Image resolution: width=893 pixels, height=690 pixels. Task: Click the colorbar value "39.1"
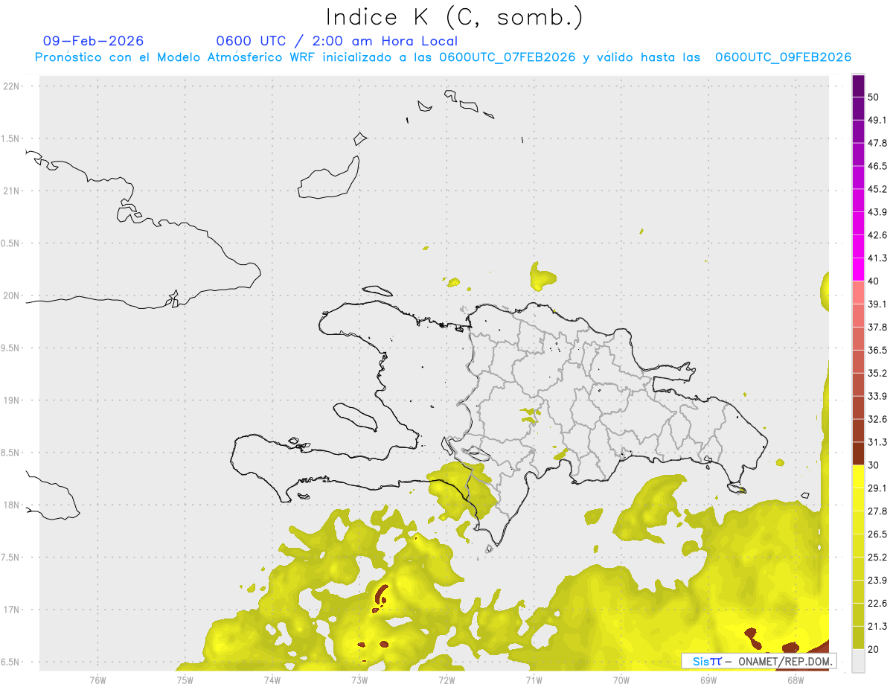(877, 304)
